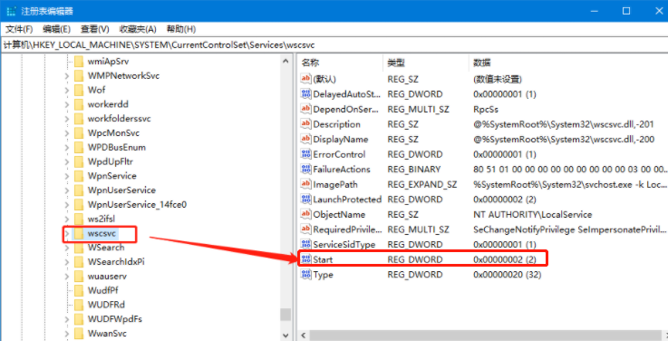
Task: Open the 收藏夹(A) menu
Action: coord(138,29)
